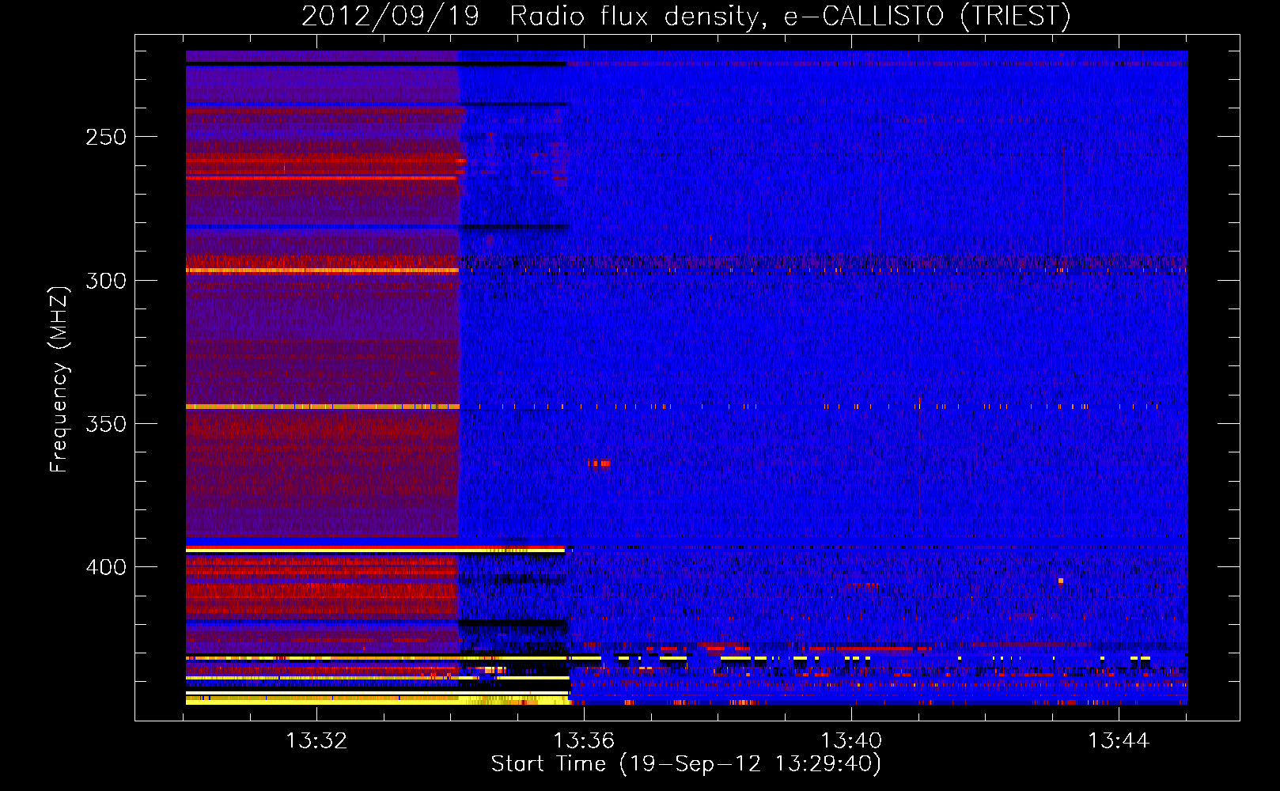This screenshot has width=1280, height=791.
Task: Click the plot title '2012/09/19 Radio flux density'
Action: click(x=532, y=16)
